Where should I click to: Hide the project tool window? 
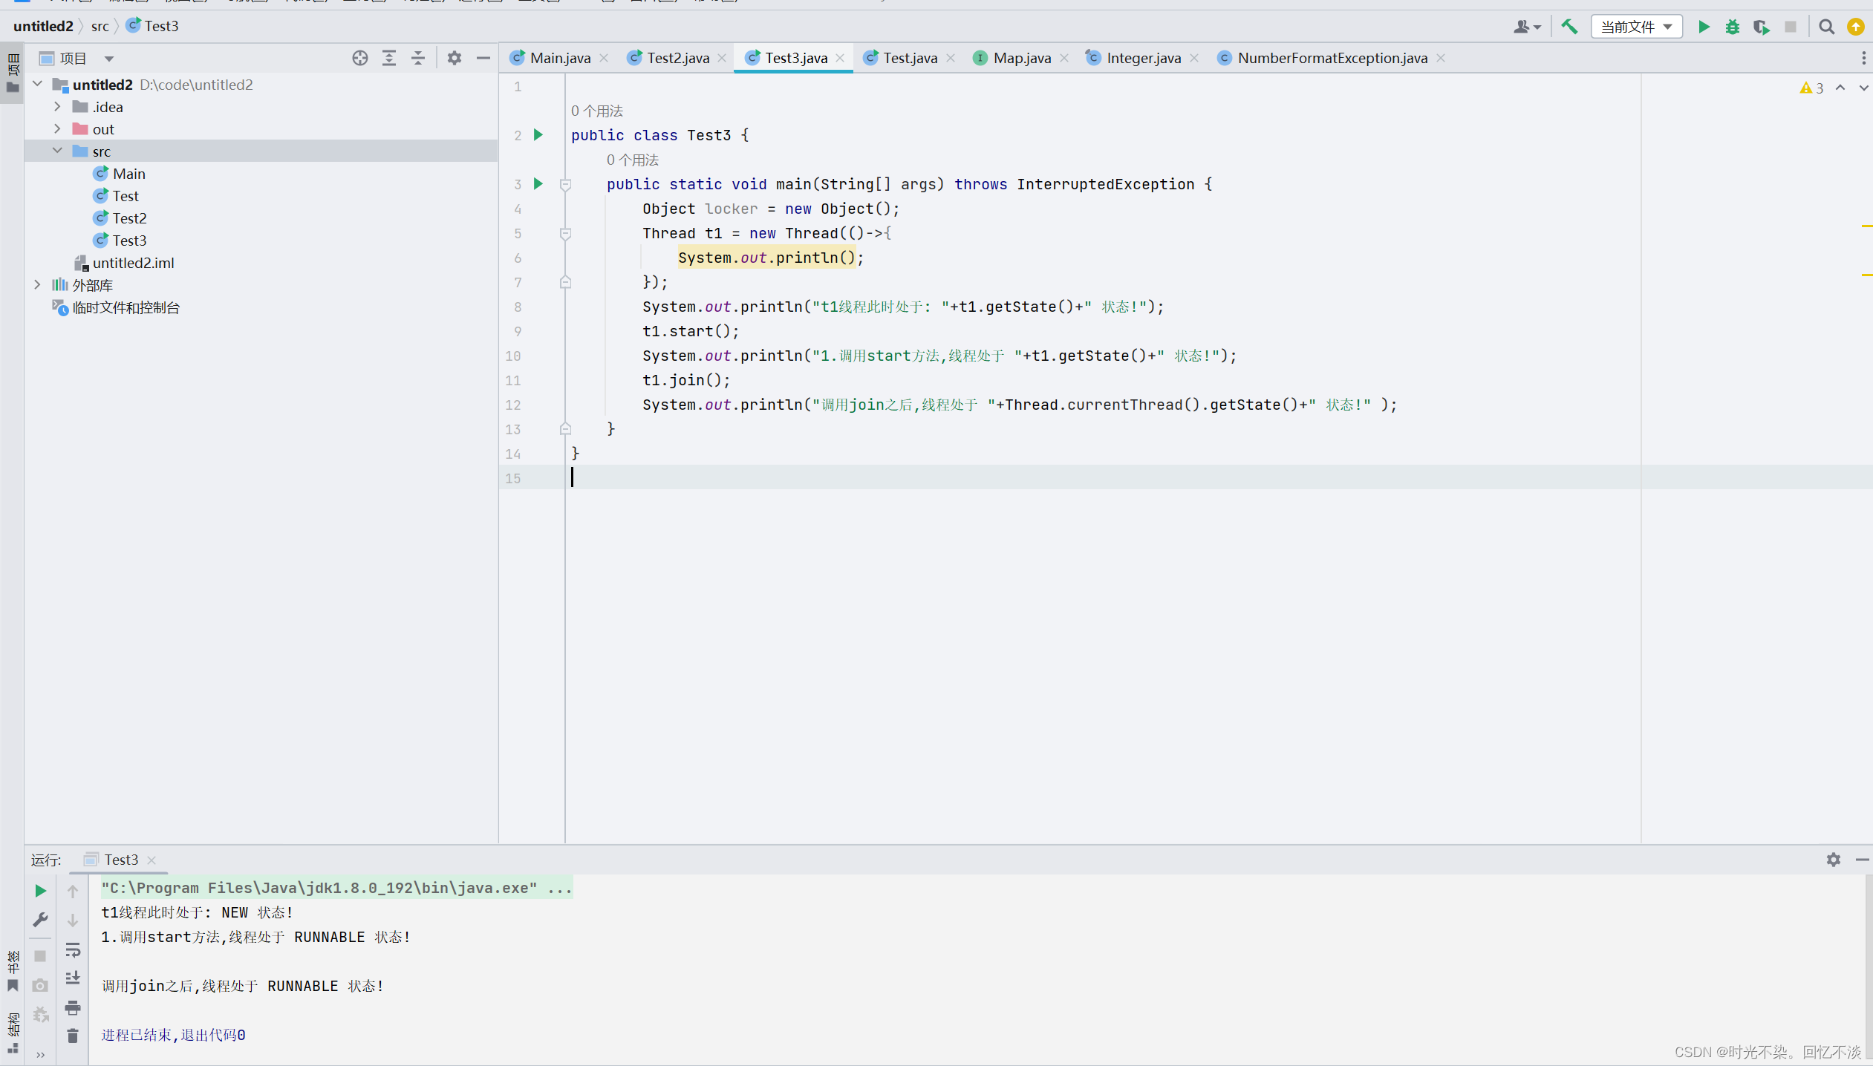point(483,58)
